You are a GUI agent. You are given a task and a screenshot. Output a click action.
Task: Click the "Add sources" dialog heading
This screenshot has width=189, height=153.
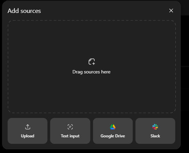pyautogui.click(x=24, y=11)
